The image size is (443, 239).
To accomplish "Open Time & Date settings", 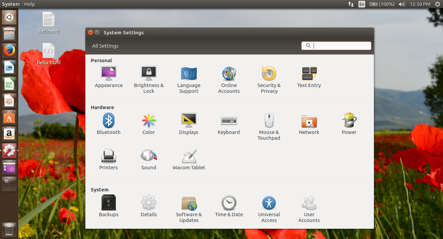I will (229, 206).
